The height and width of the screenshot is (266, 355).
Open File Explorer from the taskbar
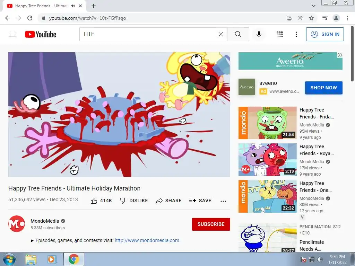pos(31,259)
